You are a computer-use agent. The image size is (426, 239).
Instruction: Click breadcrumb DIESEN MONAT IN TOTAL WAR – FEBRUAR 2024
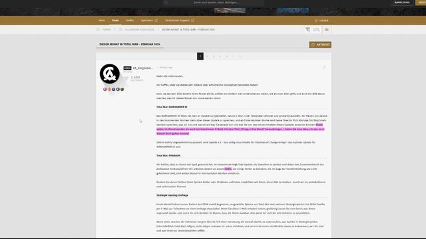188,29
